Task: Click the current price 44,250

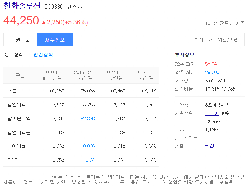Action: [21, 20]
